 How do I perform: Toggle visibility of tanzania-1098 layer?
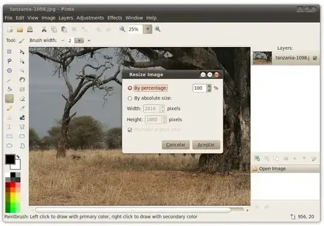pos(315,58)
